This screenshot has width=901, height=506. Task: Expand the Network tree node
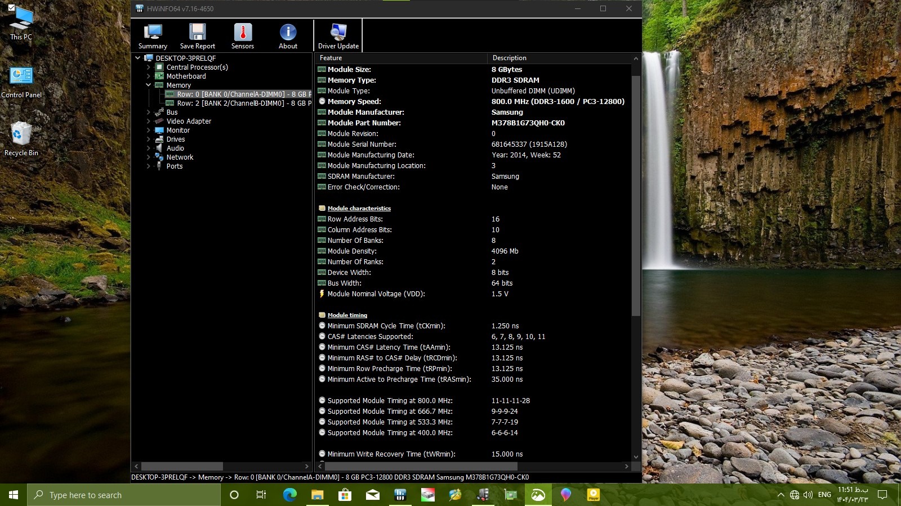click(149, 157)
